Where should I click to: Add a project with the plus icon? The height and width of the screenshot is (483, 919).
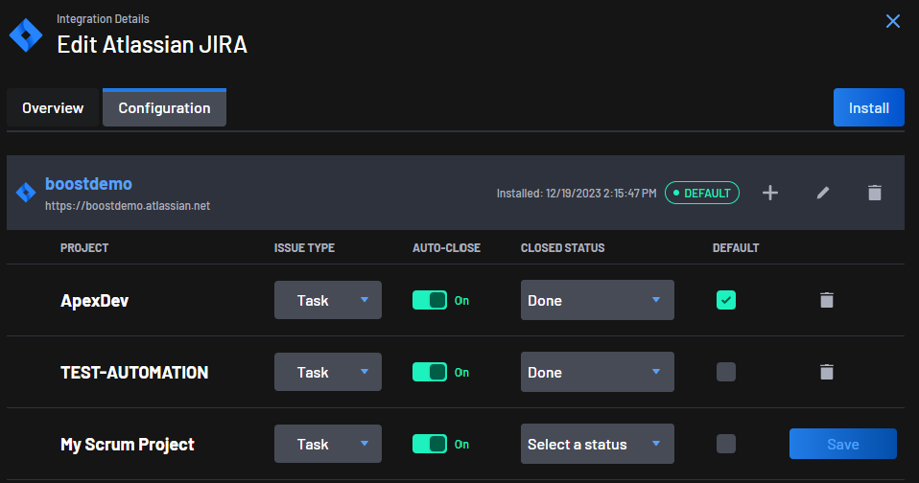click(770, 193)
